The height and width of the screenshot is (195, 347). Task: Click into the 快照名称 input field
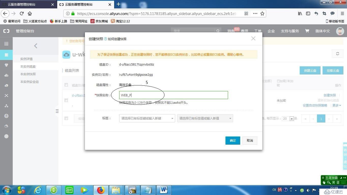pos(174,95)
